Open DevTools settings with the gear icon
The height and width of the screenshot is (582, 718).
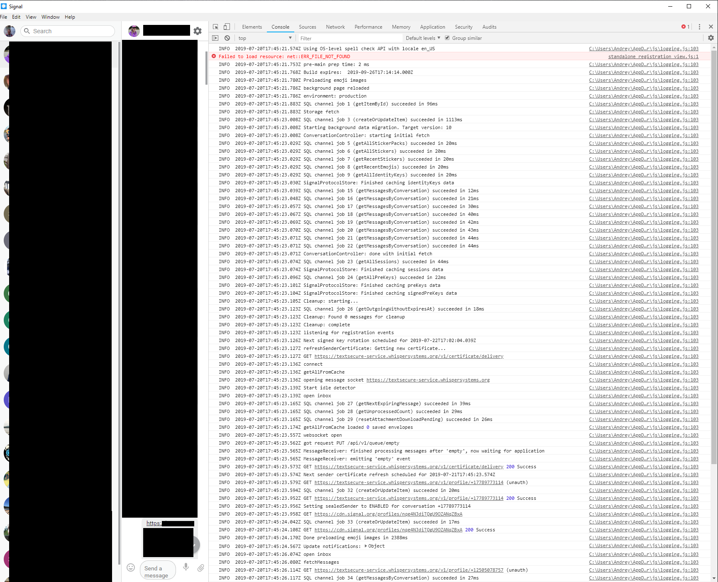(711, 38)
